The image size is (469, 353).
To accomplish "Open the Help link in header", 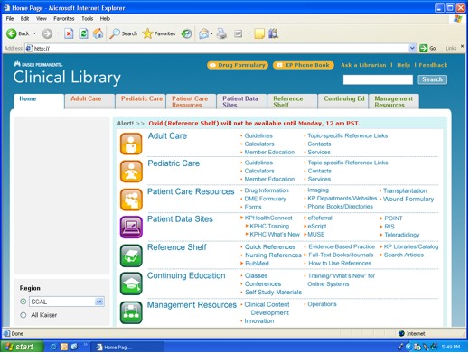I will (x=403, y=65).
